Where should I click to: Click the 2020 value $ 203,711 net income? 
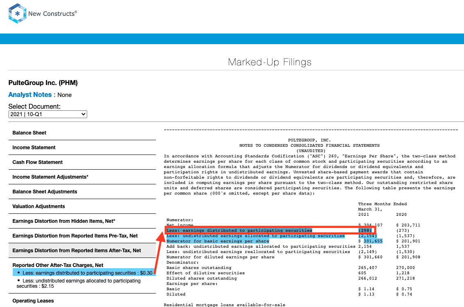pyautogui.click(x=408, y=225)
